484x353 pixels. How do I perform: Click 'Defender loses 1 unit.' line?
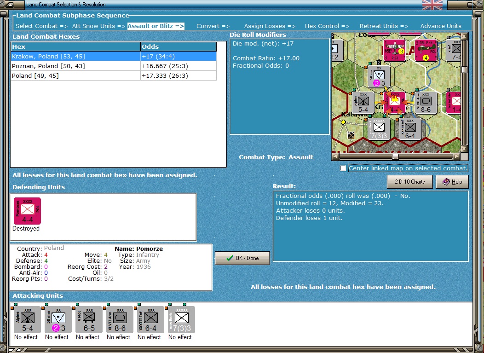click(x=309, y=218)
